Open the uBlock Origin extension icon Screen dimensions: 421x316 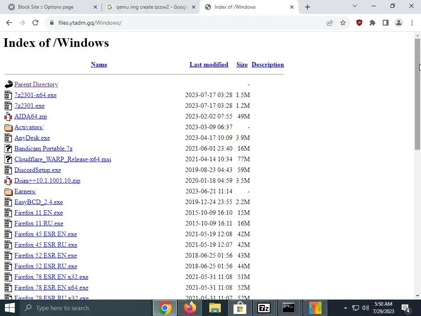tap(359, 23)
